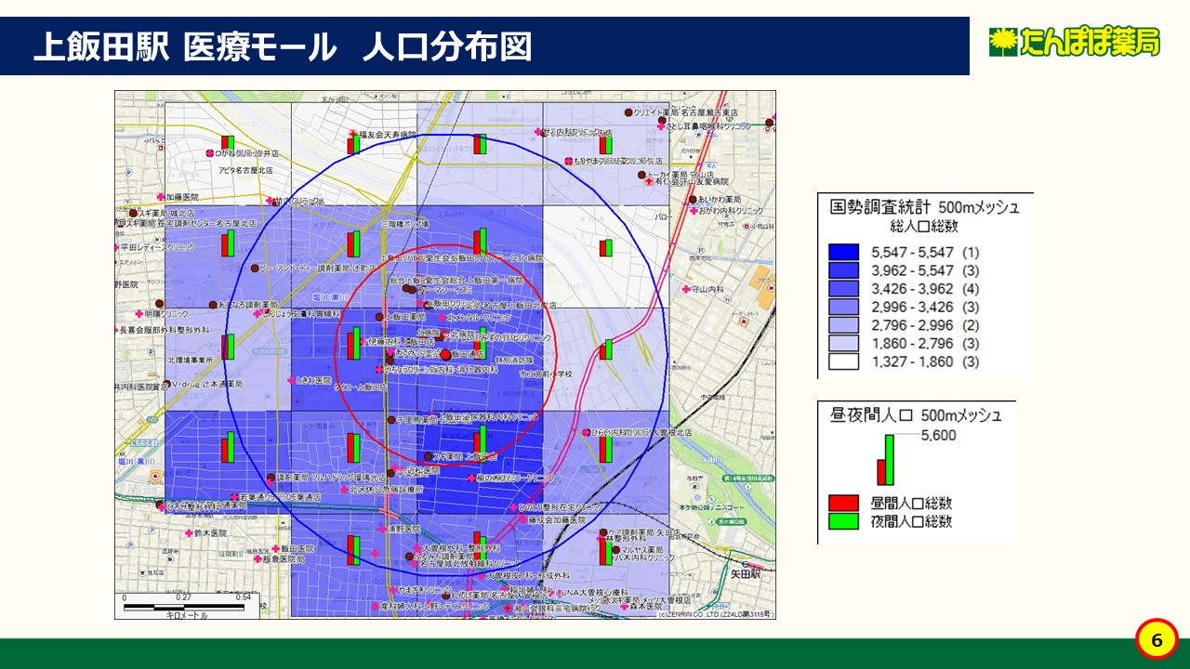Click the slide title 上飯田駅 医療モール 人口分布図
The image size is (1190, 669).
(x=282, y=46)
